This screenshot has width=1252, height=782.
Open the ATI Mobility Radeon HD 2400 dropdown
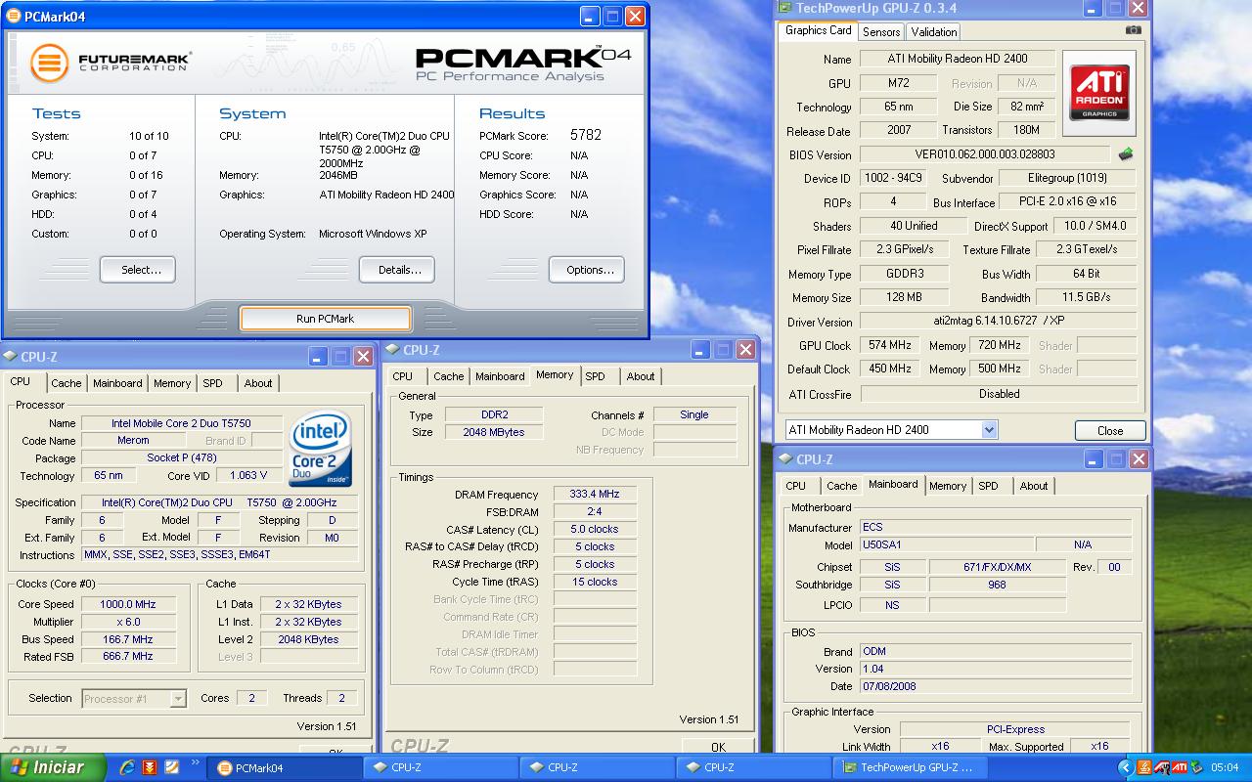pyautogui.click(x=989, y=430)
